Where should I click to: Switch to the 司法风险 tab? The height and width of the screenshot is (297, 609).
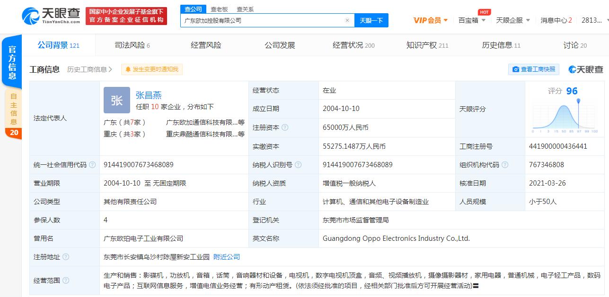coord(130,45)
